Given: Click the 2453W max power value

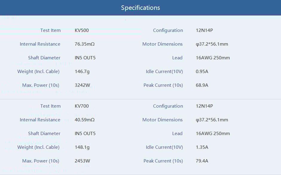Looking at the screenshot, I should (x=82, y=161).
